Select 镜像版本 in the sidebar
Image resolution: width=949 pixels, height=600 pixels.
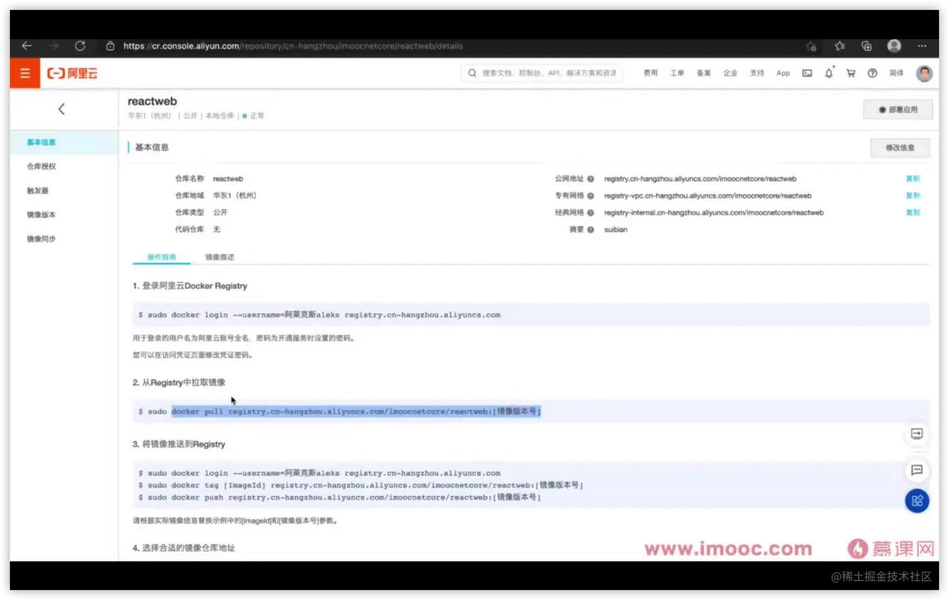pyautogui.click(x=41, y=215)
